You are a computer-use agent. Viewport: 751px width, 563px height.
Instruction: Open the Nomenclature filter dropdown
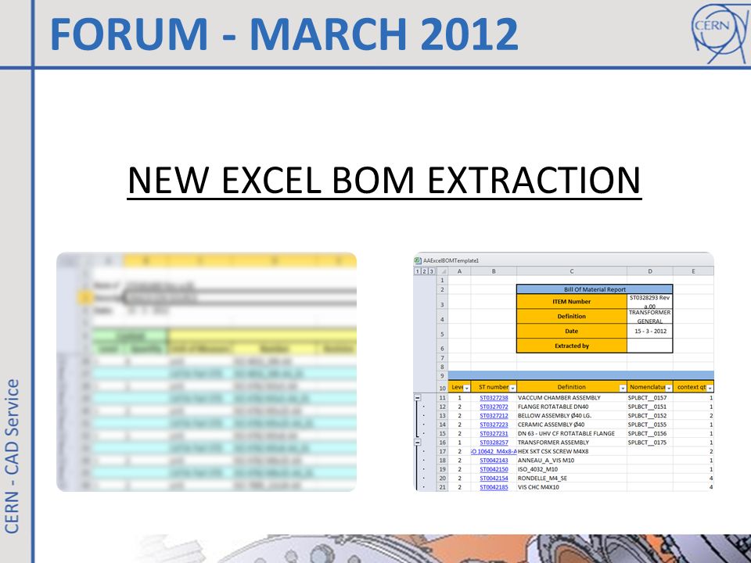click(x=669, y=388)
